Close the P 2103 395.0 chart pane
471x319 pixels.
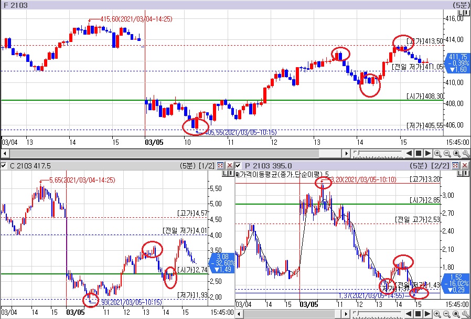coord(465,165)
